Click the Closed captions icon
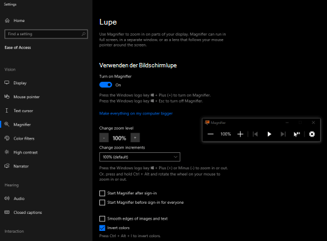This screenshot has height=241, width=327. coord(7,212)
